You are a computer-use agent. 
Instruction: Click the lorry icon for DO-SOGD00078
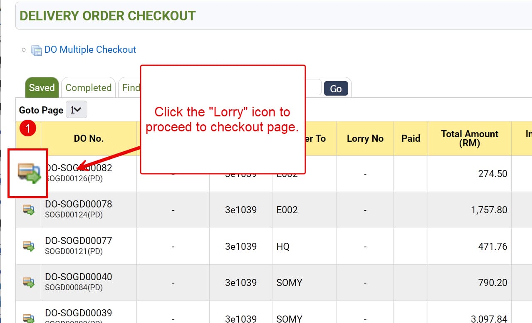pyautogui.click(x=28, y=210)
